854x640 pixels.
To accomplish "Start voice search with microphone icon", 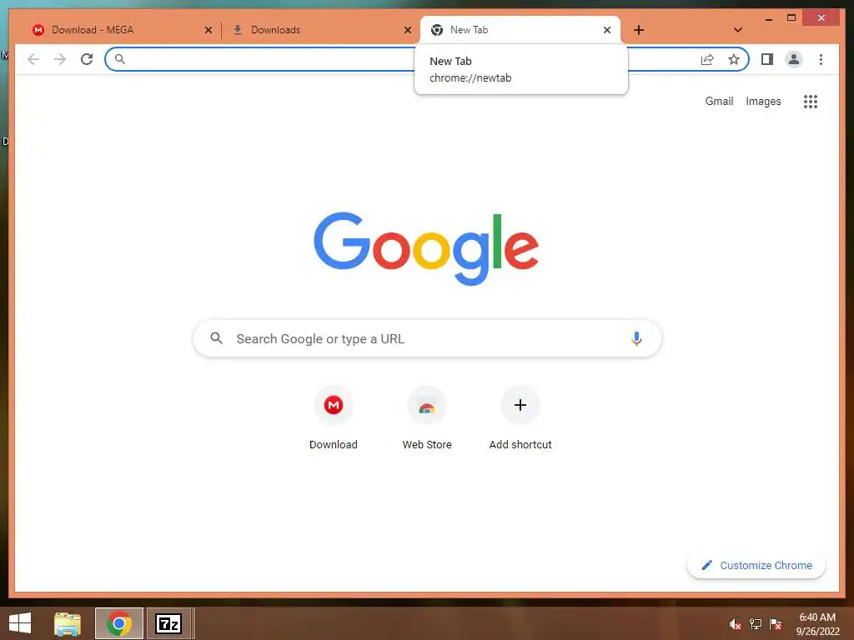I will (636, 338).
